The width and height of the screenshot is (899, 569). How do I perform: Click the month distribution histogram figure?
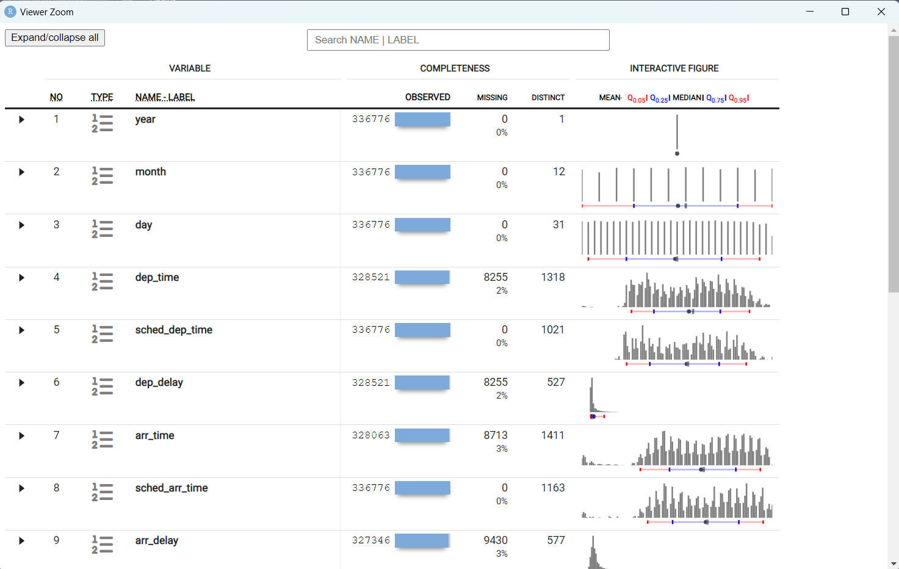click(x=677, y=186)
